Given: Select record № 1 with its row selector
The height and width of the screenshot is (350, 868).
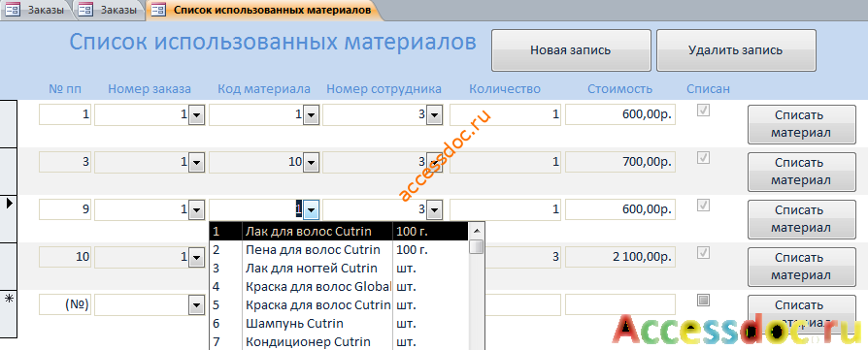Looking at the screenshot, I should 9,124.
